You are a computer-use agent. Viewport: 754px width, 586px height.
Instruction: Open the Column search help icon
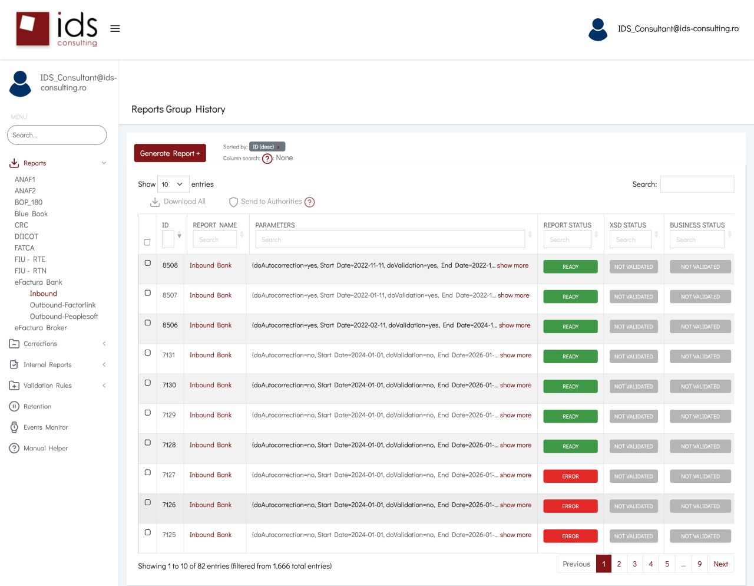pyautogui.click(x=267, y=159)
